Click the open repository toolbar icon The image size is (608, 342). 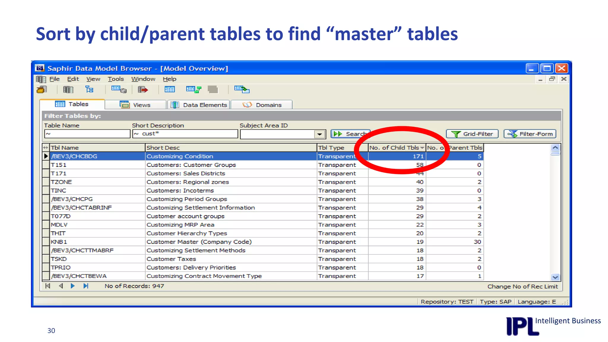click(42, 89)
